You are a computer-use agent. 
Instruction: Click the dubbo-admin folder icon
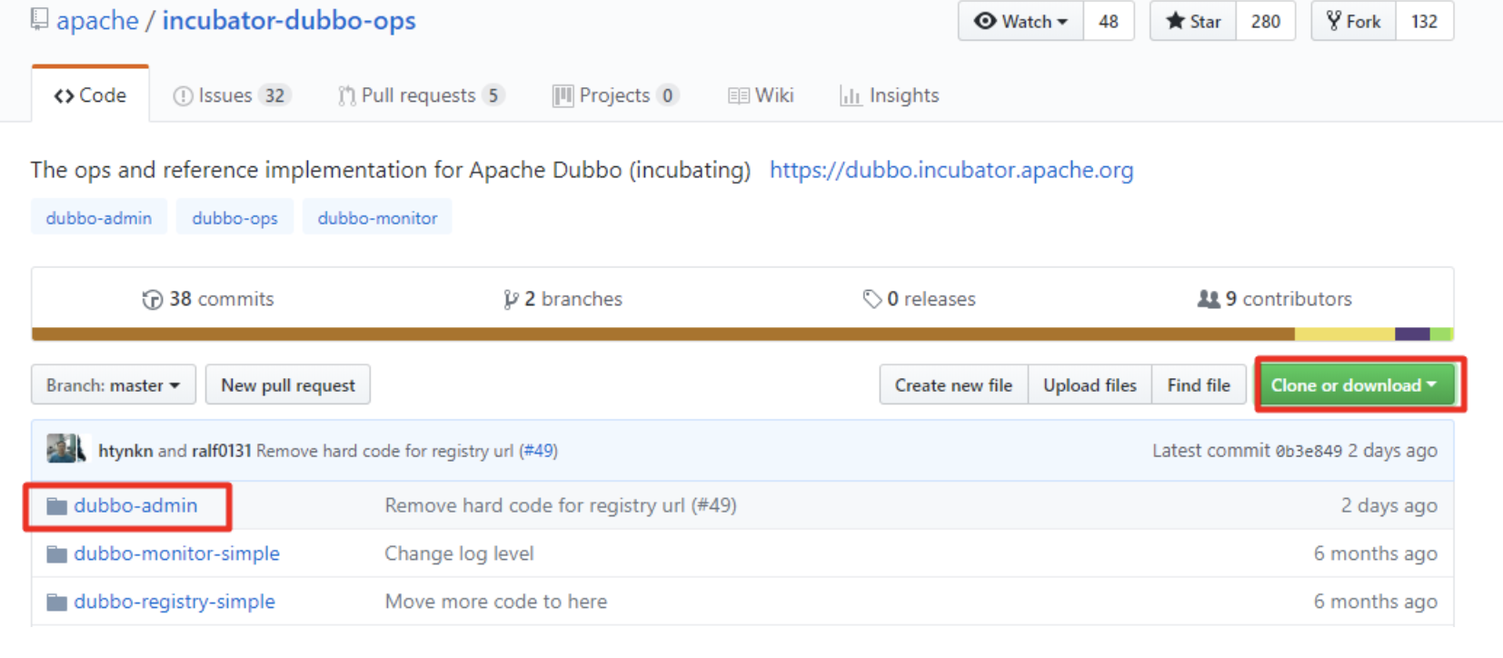click(x=57, y=506)
